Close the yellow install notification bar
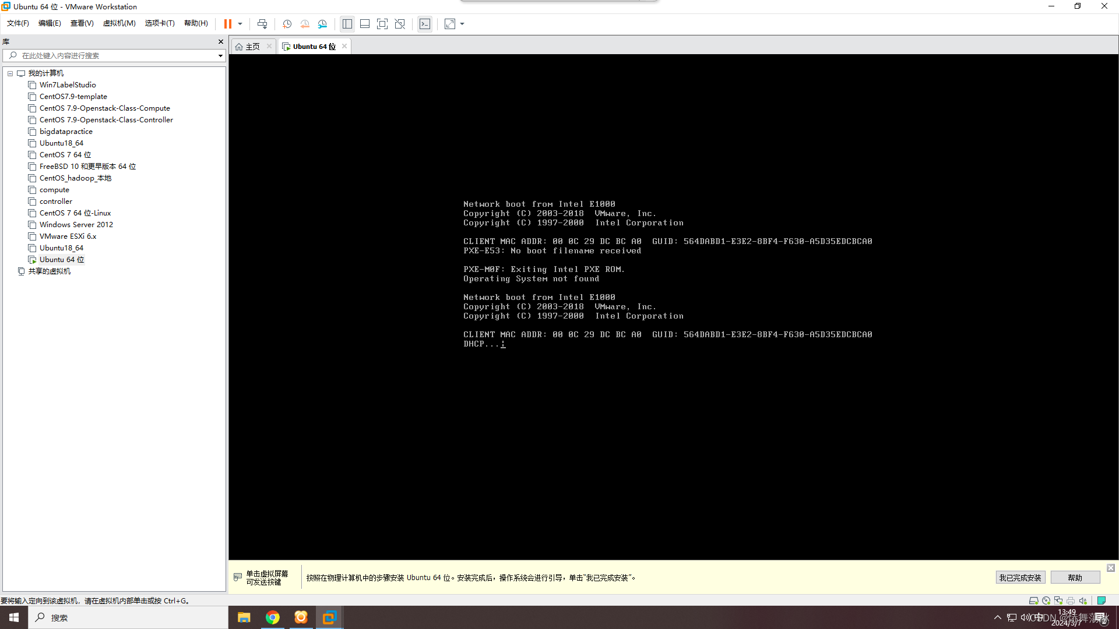The height and width of the screenshot is (629, 1119). 1111,568
